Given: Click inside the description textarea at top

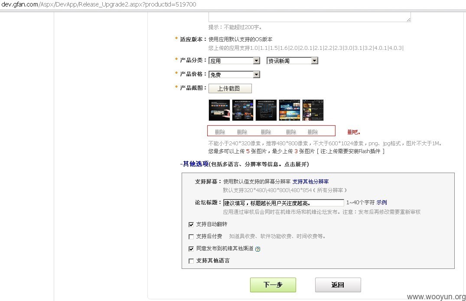Looking at the screenshot, I should (x=310, y=17).
